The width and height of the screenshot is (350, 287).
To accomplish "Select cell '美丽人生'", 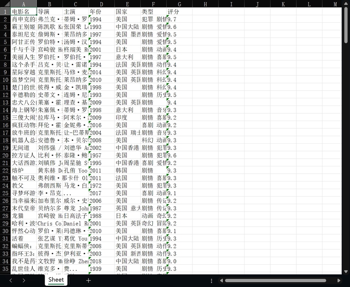I will pos(24,57).
